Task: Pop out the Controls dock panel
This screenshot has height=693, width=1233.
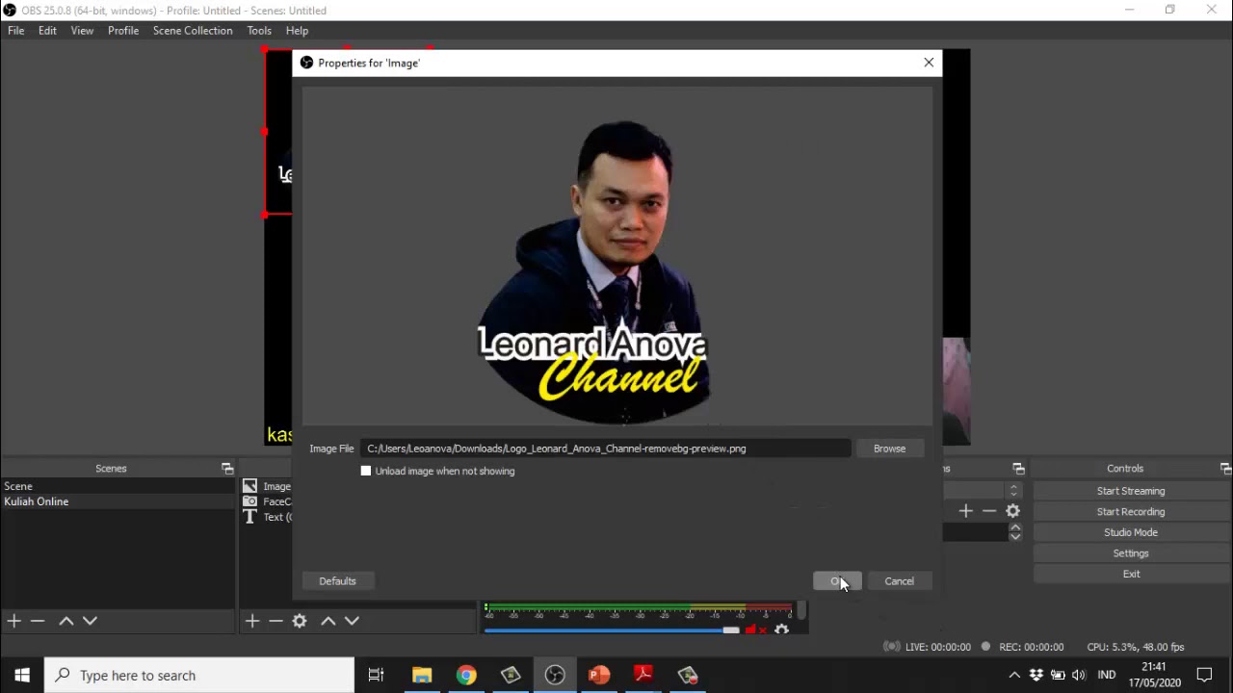Action: pos(1225,469)
